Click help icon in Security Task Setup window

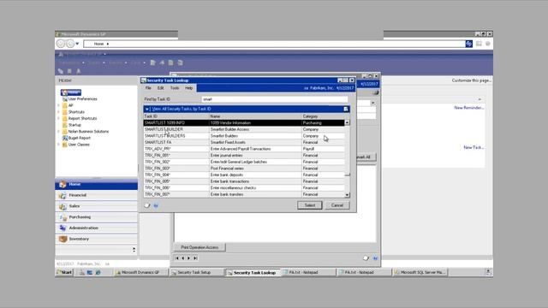[375, 258]
